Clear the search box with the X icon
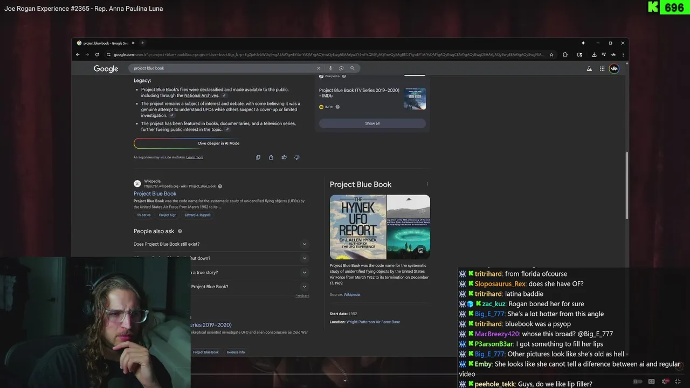Screen dimensions: 690x388 pos(318,68)
